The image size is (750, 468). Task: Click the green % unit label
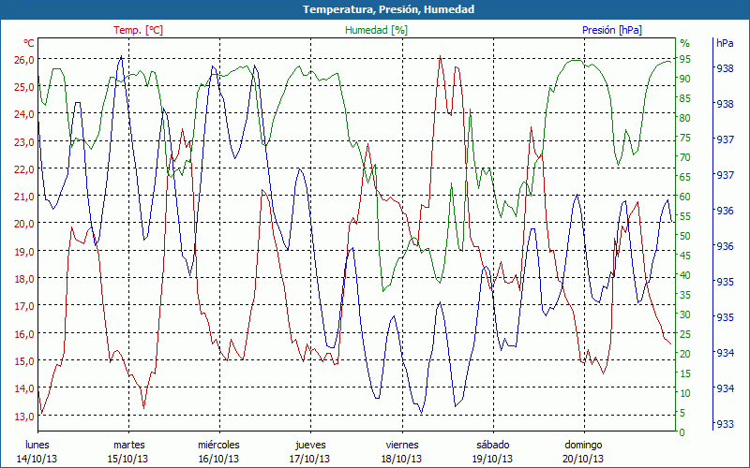(x=684, y=44)
